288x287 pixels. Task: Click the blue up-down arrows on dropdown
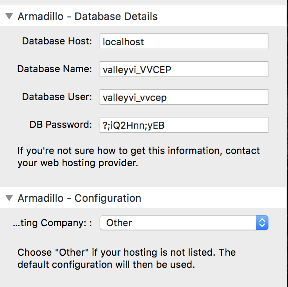click(x=262, y=223)
